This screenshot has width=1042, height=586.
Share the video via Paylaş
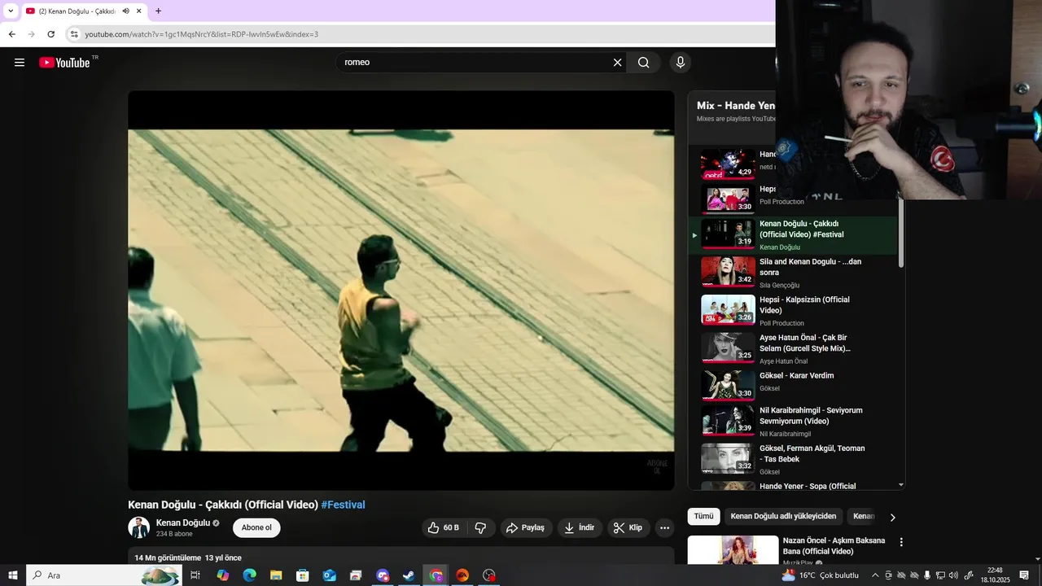[526, 527]
